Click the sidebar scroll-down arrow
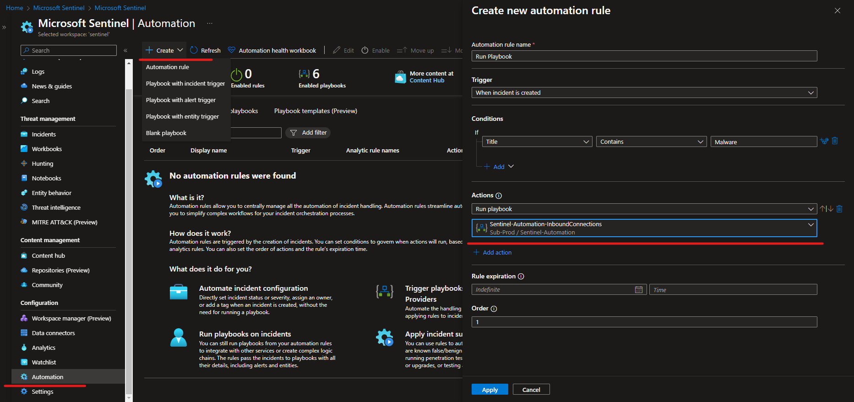854x402 pixels. pos(129,398)
